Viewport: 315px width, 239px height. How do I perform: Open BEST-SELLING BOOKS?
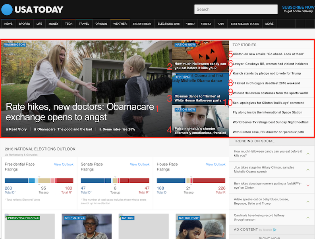click(x=245, y=24)
